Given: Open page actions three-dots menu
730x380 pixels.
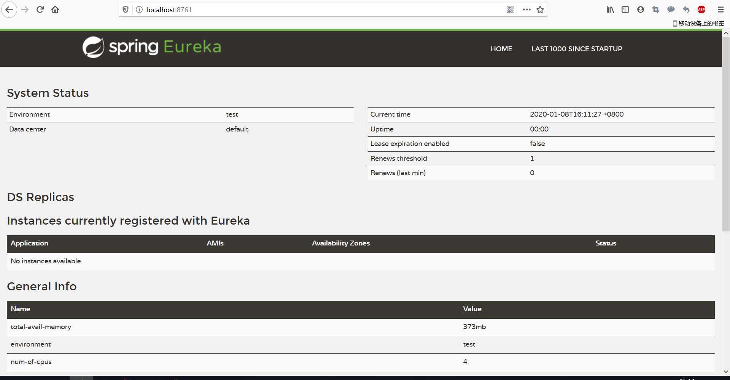Looking at the screenshot, I should coord(526,10).
